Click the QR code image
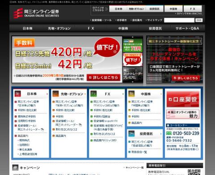The width and height of the screenshot is (215, 175). (x=194, y=172)
